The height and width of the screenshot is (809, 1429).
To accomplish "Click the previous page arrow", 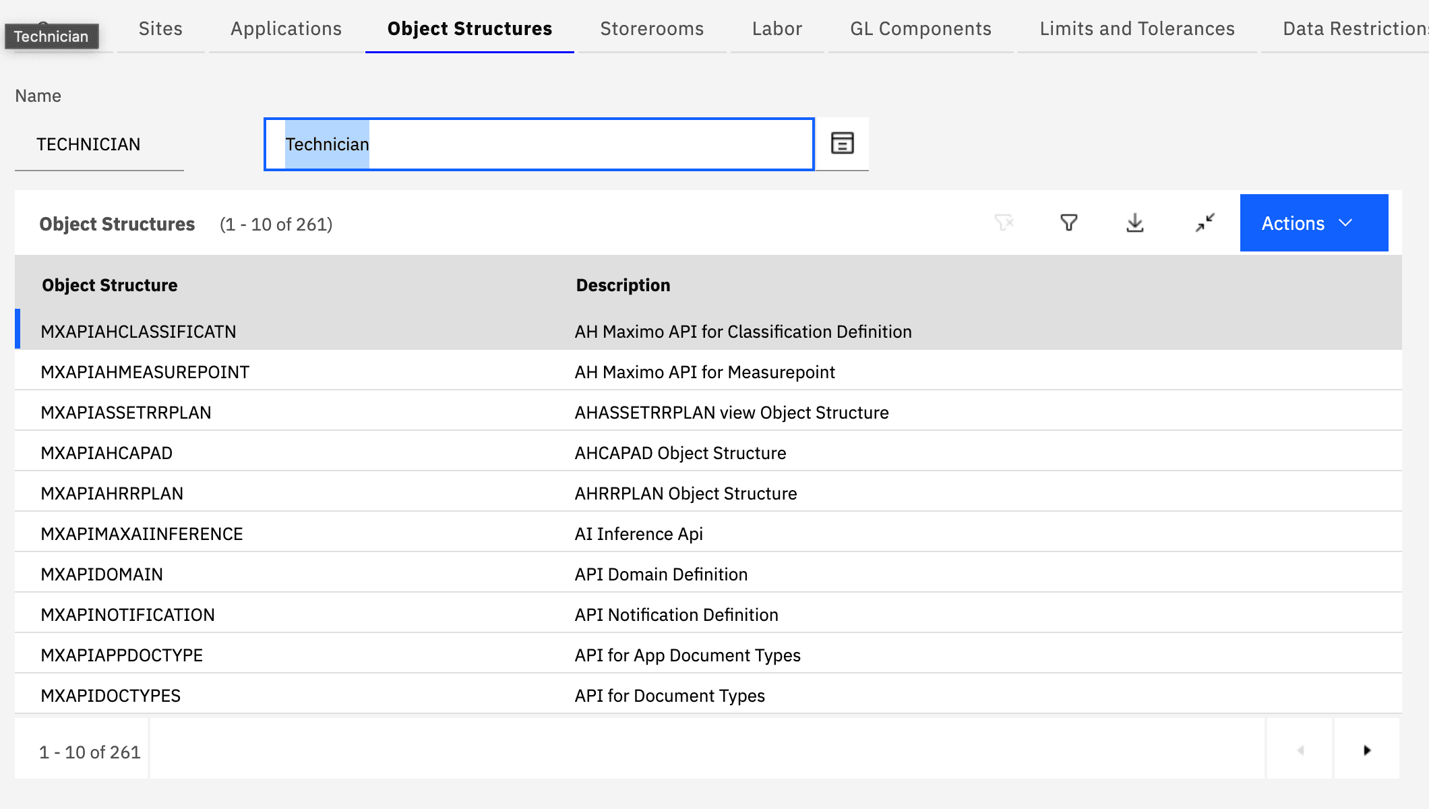I will 1300,750.
